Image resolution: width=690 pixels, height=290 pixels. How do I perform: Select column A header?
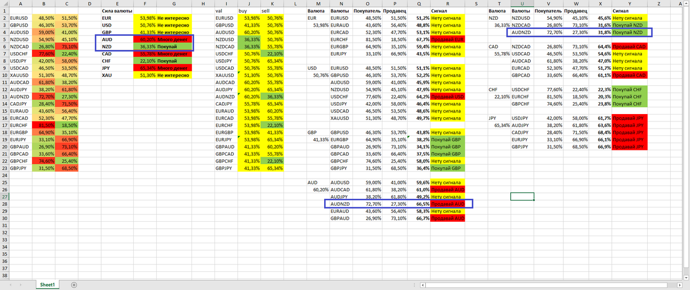(x=20, y=3)
